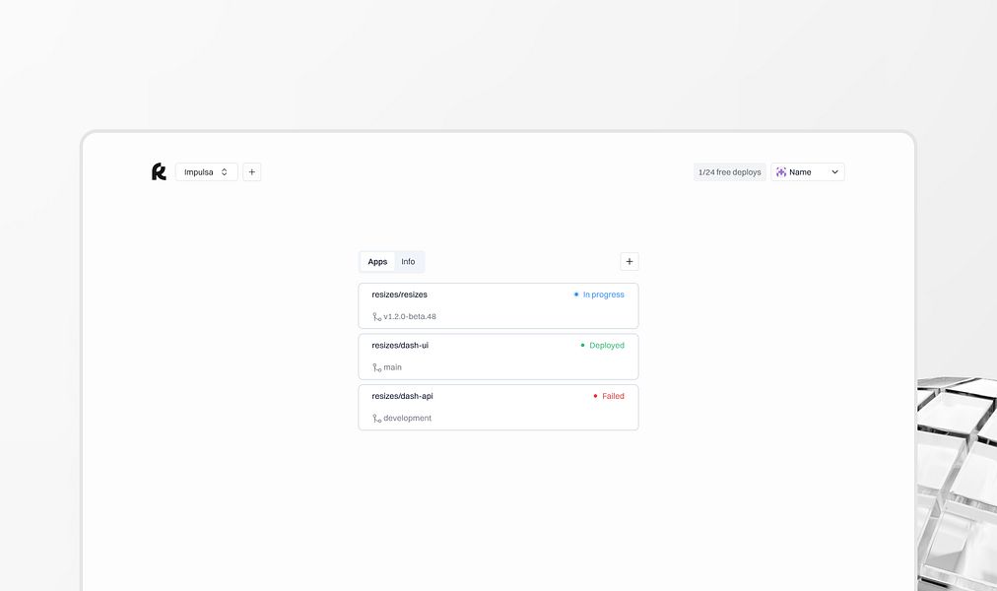
Task: Click the chevron inside the Impulsa selector
Action: [x=224, y=171]
